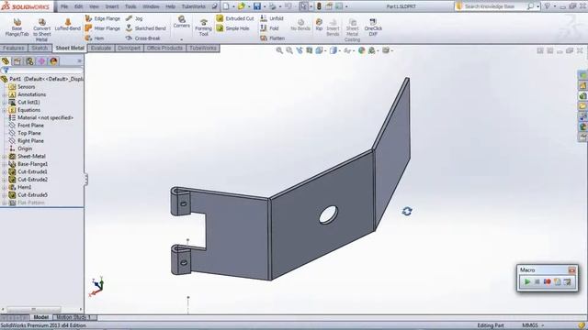Select the Forming Tool command
The image size is (588, 330).
click(204, 27)
